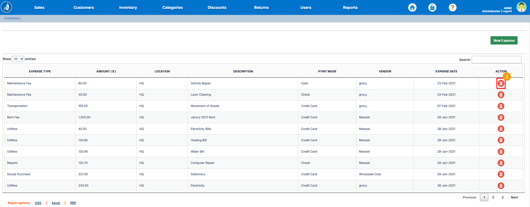Click the New Expense button
Viewport: 530px width, 207px height.
[504, 40]
